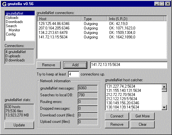Click the gnutella G logo icon
This screenshot has height=135, width=172.
click(4, 4)
